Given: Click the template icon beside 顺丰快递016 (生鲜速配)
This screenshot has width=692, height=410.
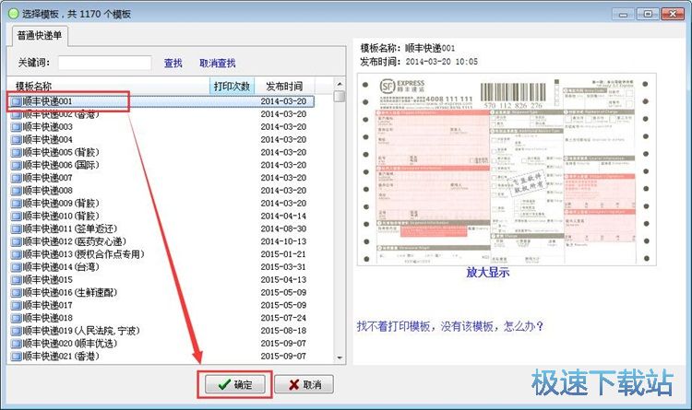Looking at the screenshot, I should pos(17,293).
